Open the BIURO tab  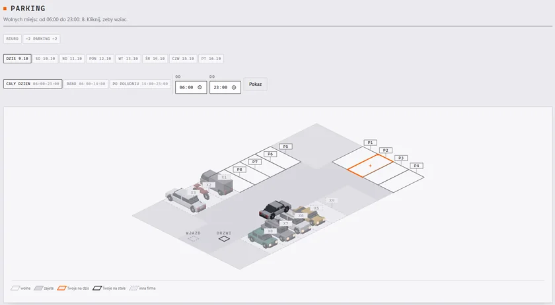[x=13, y=38]
